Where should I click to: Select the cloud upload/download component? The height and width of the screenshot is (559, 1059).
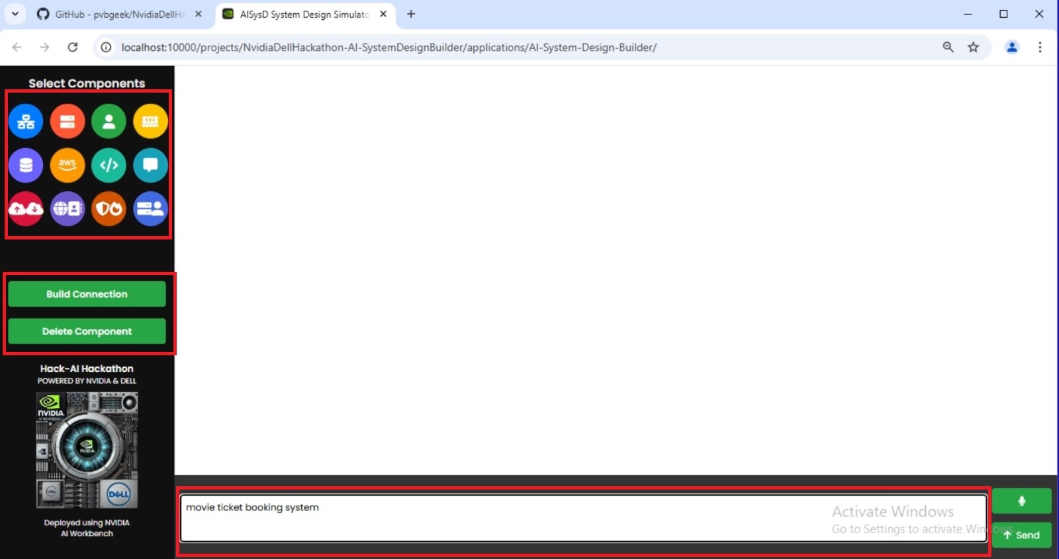26,209
